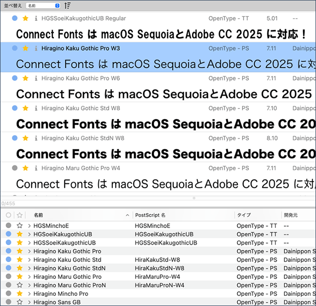Expand the HGSoeiKakugothicUB font family
Image resolution: width=316 pixels, height=306 pixels.
29,234
